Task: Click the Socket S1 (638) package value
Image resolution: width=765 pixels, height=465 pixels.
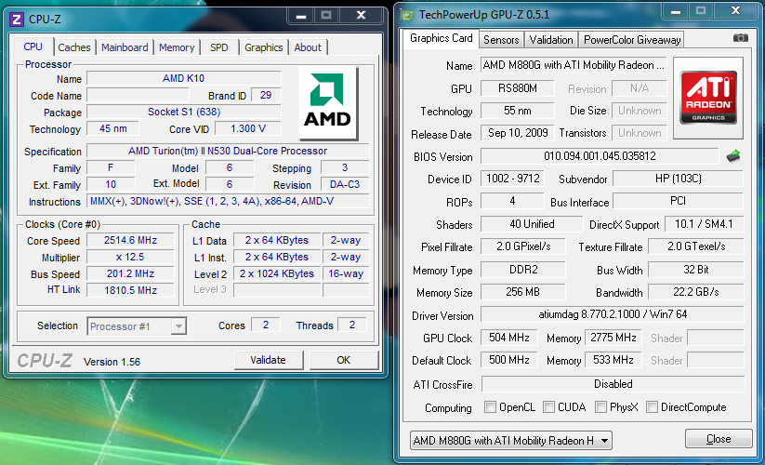Action: point(184,112)
